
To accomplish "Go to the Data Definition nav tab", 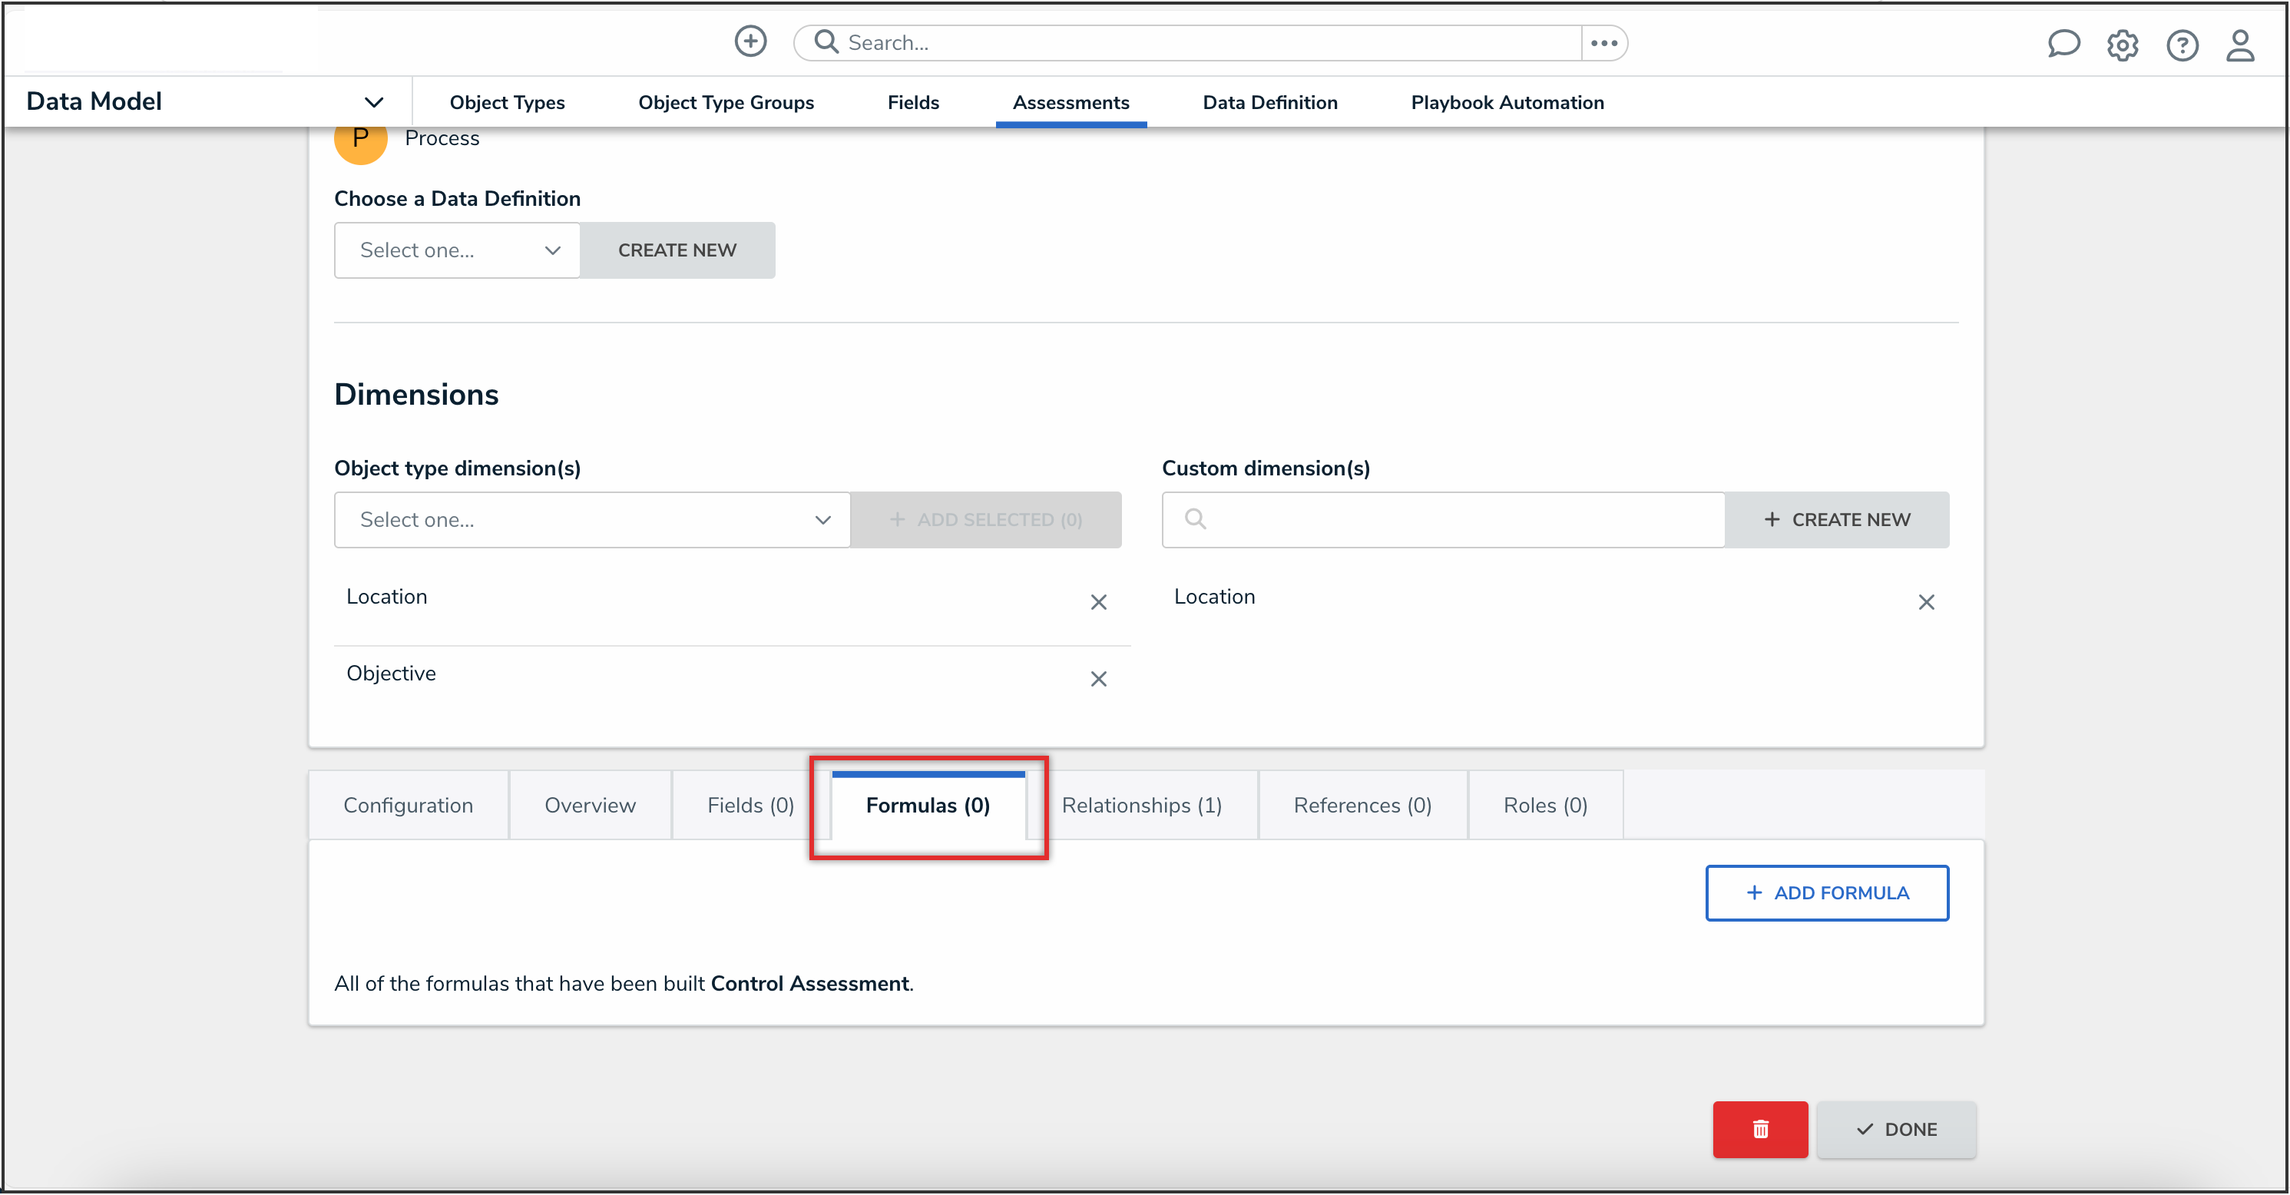I will pyautogui.click(x=1269, y=102).
